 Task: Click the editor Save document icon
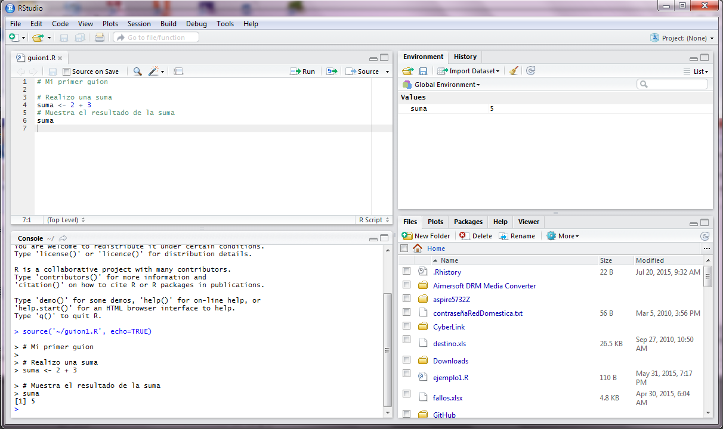[52, 71]
